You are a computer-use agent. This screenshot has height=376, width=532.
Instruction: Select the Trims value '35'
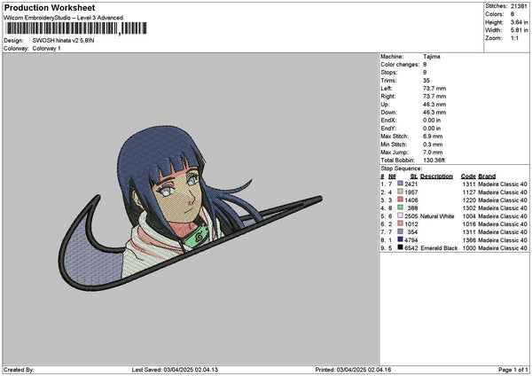pos(426,81)
